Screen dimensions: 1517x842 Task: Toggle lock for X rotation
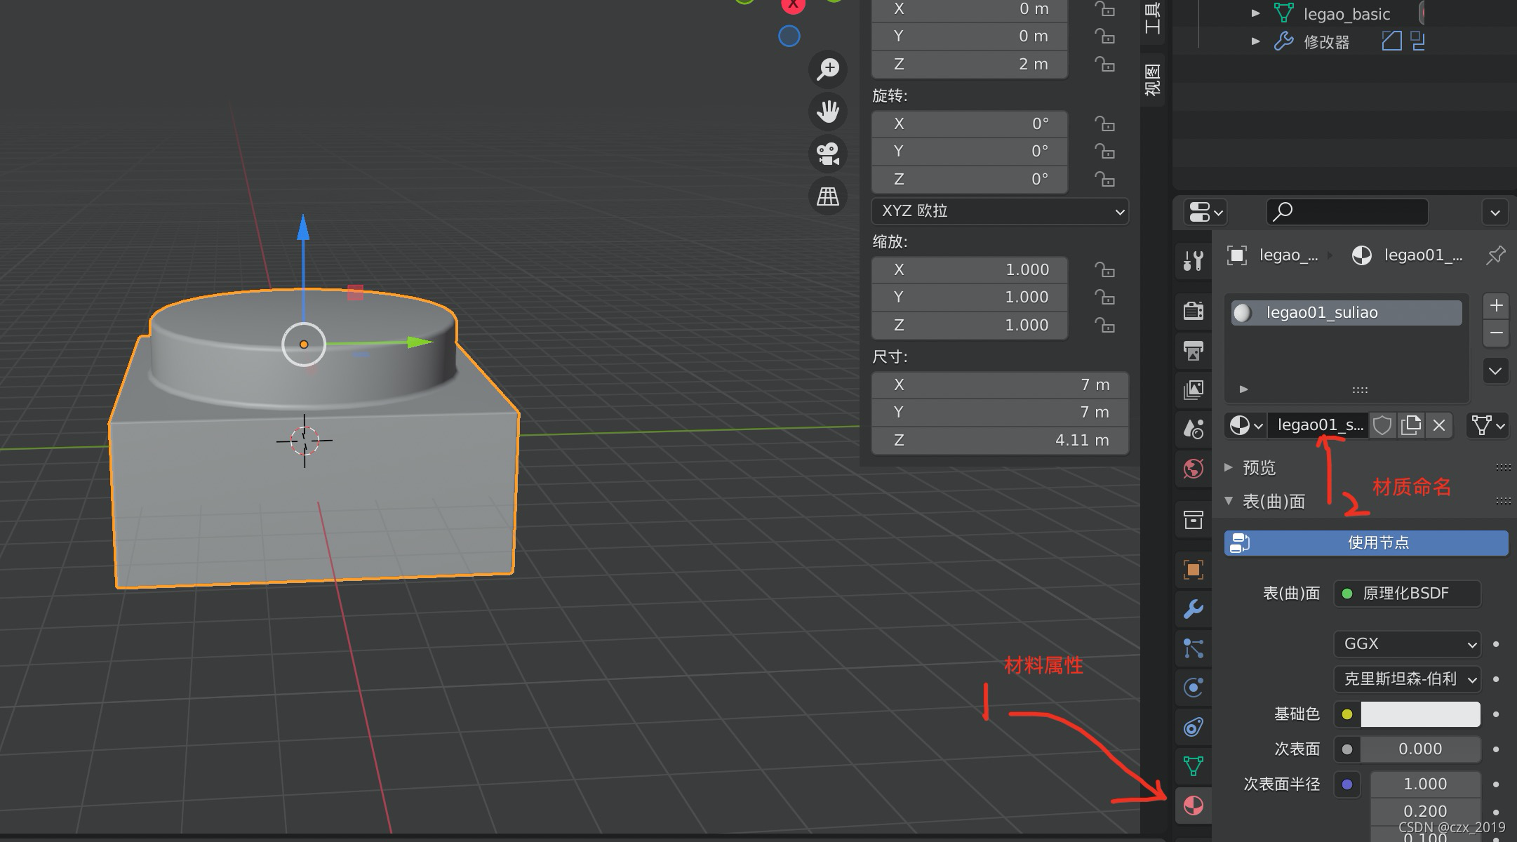coord(1104,124)
